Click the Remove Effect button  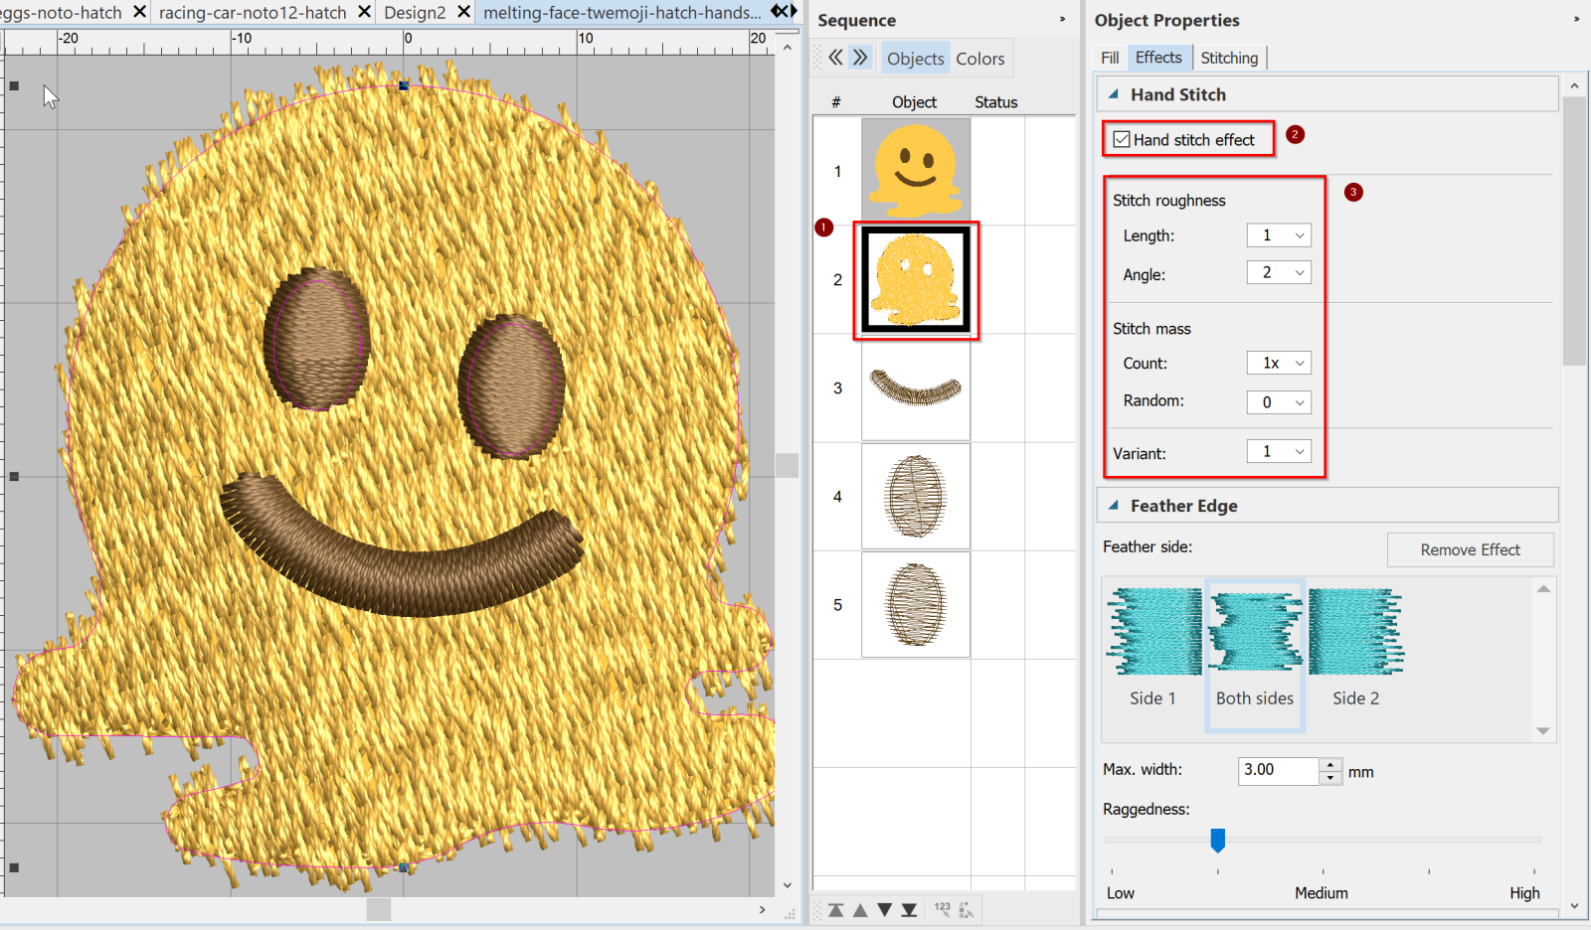coord(1470,549)
